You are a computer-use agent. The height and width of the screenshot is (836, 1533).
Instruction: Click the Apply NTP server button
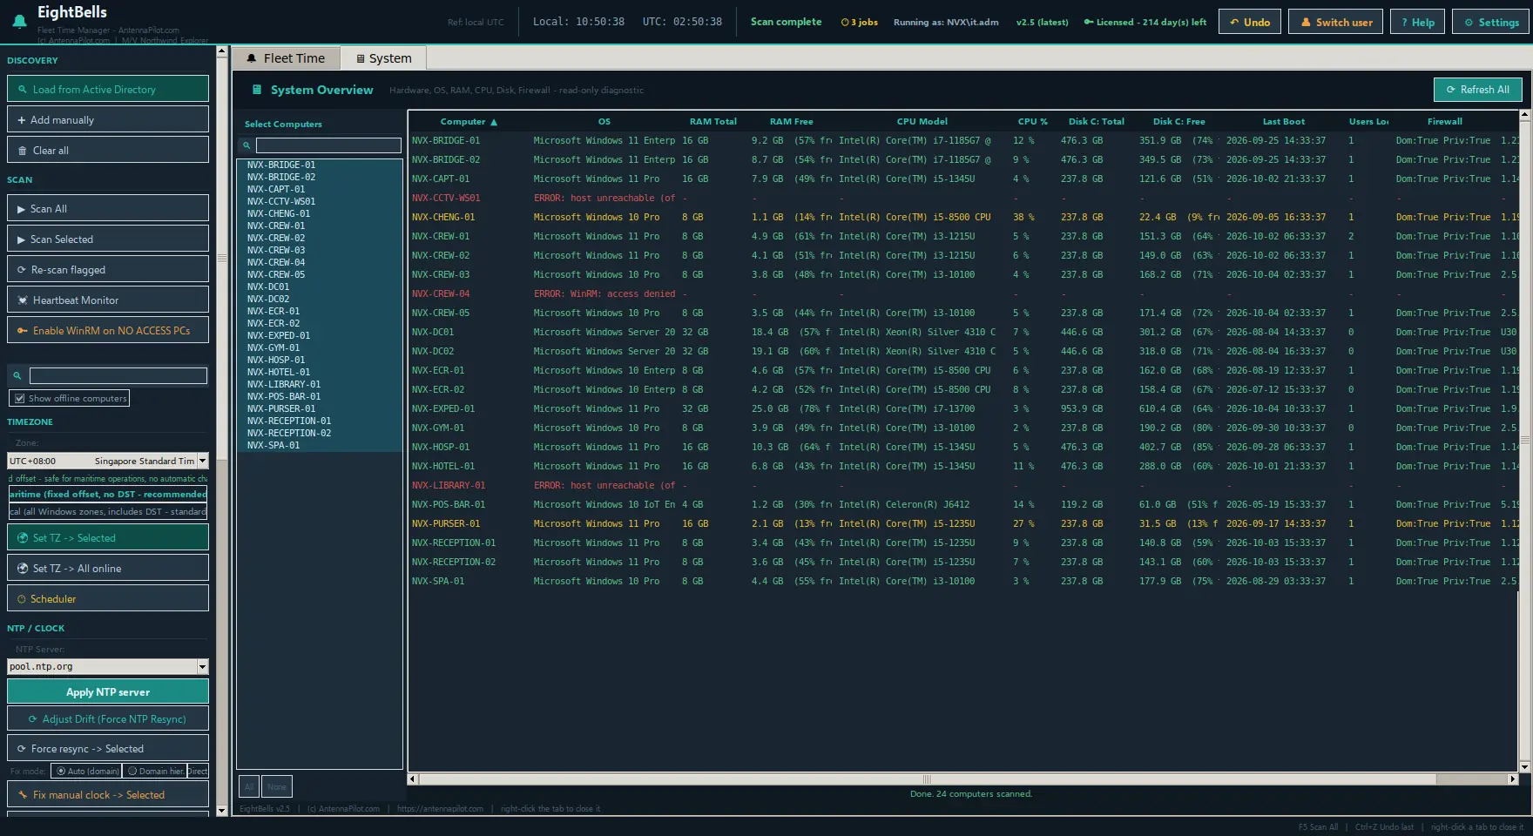[x=108, y=691]
